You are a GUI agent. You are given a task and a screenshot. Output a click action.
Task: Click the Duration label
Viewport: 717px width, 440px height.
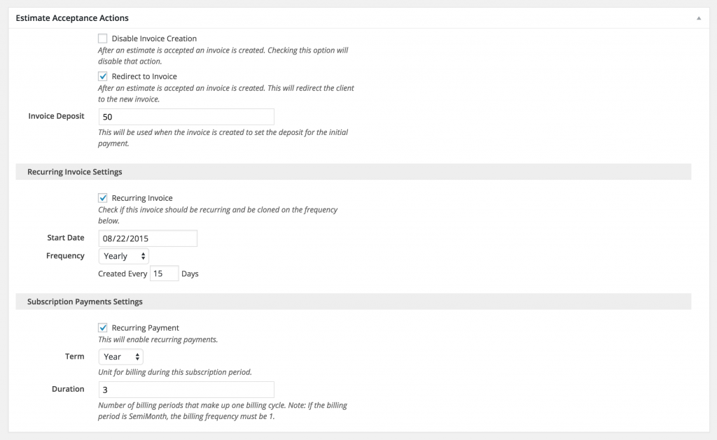pos(68,389)
